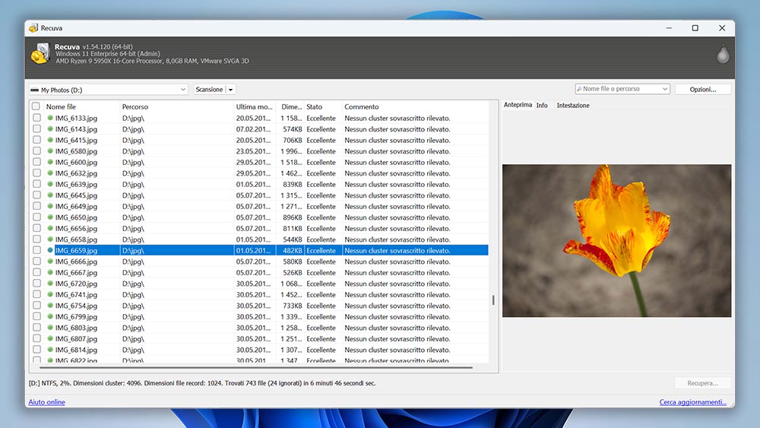Click the 23.05.201... date cell
Image resolution: width=760 pixels, height=428 pixels.
click(254, 151)
